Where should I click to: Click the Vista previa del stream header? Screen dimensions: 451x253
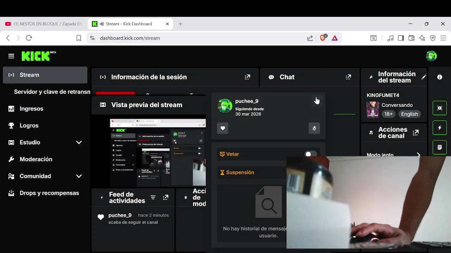[147, 105]
